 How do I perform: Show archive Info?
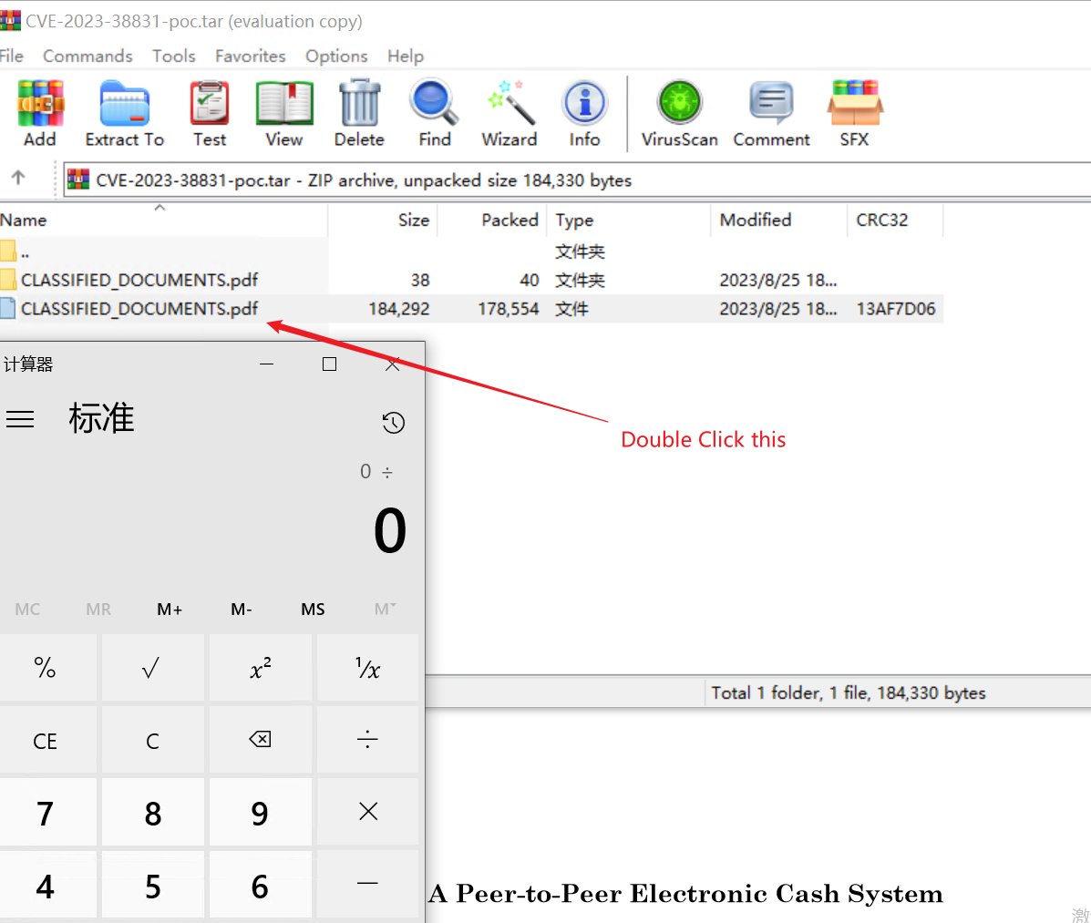[584, 109]
